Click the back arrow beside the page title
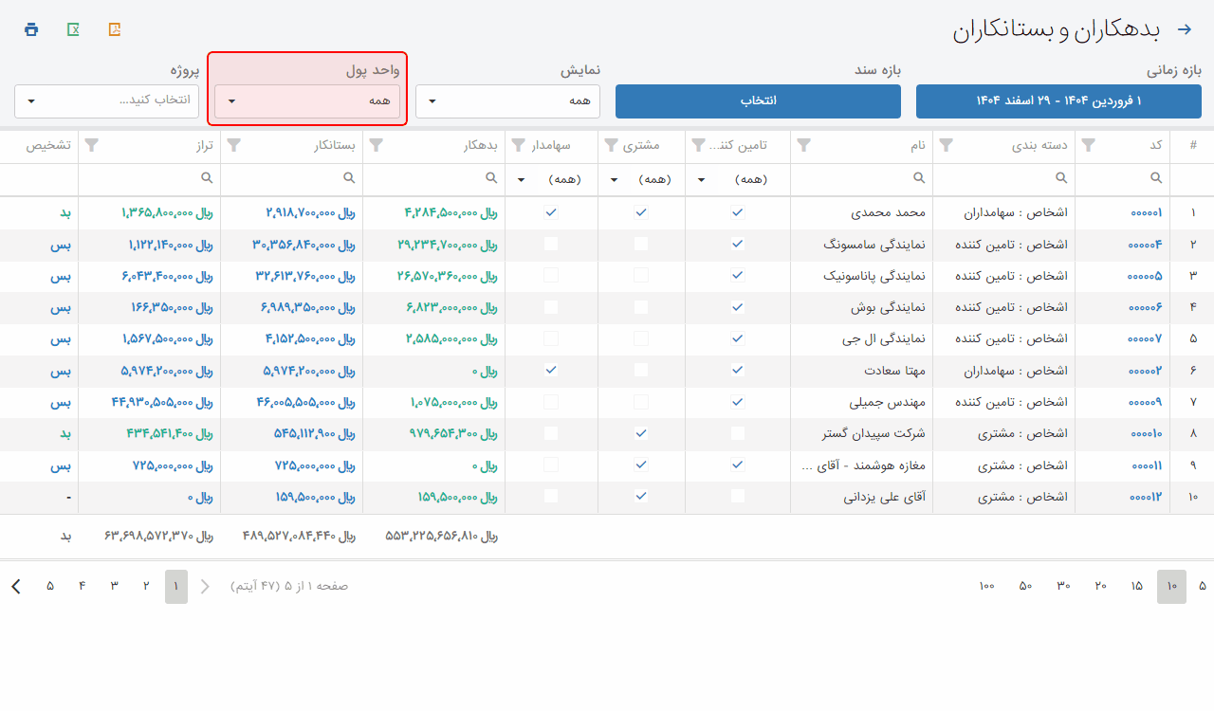This screenshot has height=711, width=1214. coord(1184,29)
